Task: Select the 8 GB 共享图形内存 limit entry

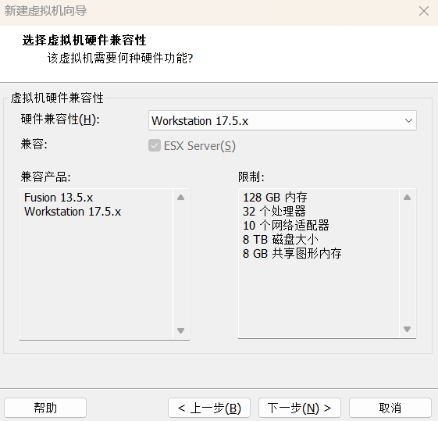Action: coord(292,253)
